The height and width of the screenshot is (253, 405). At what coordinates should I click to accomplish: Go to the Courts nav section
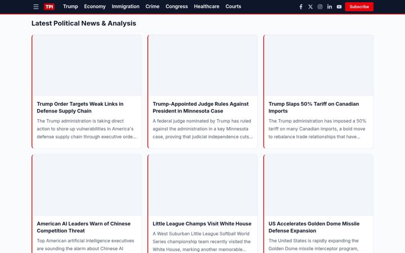[233, 6]
